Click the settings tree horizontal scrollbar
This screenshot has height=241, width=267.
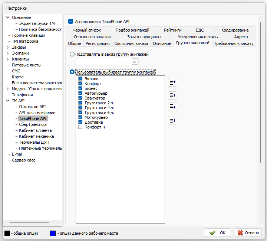point(29,223)
